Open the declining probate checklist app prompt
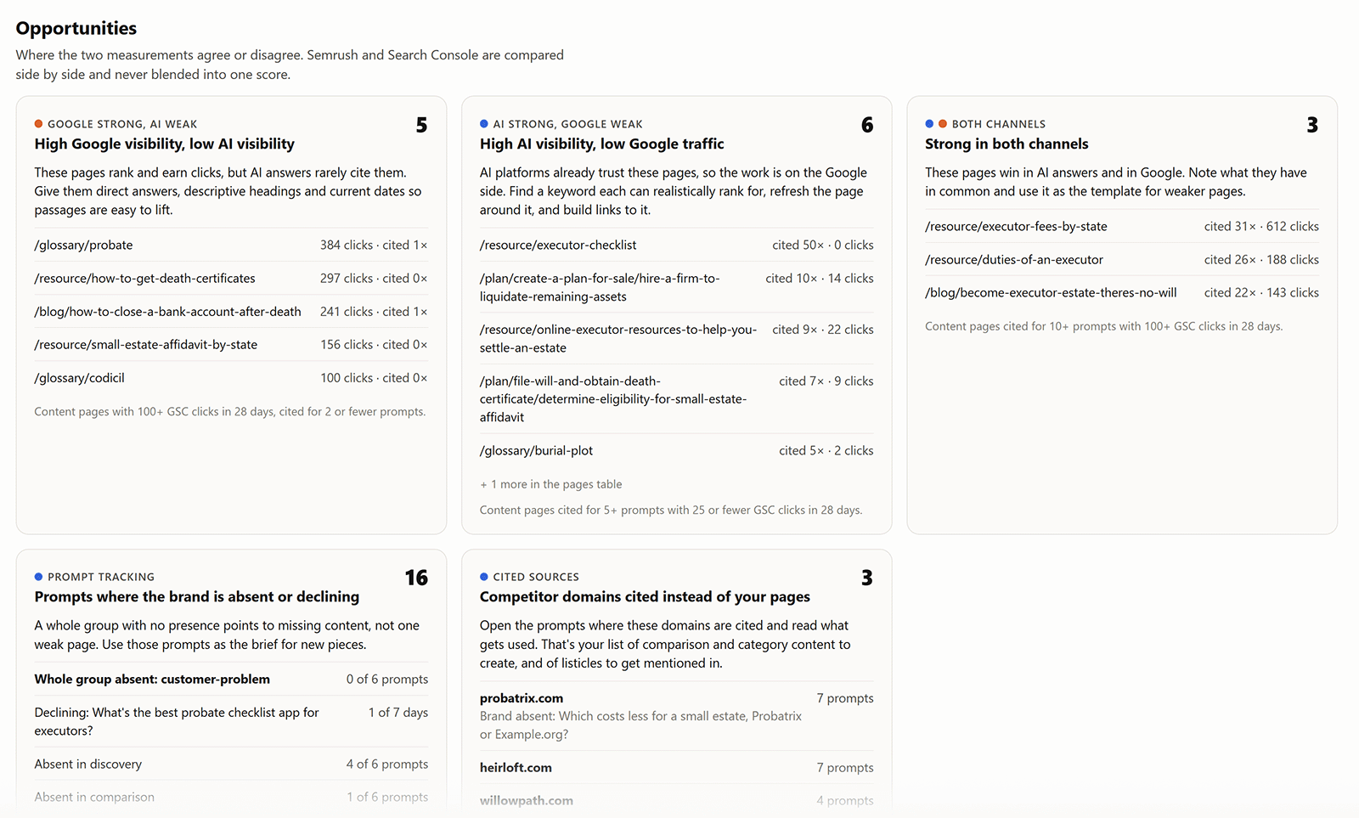The height and width of the screenshot is (818, 1359). (231, 721)
